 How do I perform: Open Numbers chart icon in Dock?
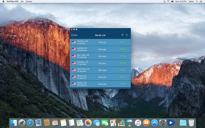tap(121, 123)
